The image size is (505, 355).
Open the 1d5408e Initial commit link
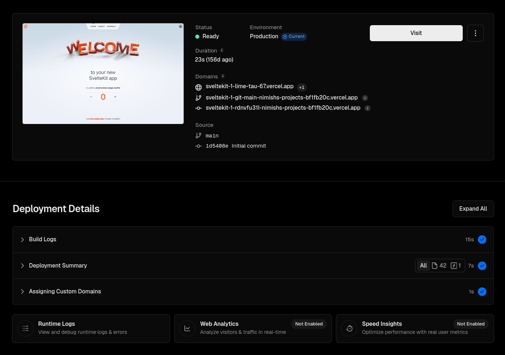(x=236, y=146)
